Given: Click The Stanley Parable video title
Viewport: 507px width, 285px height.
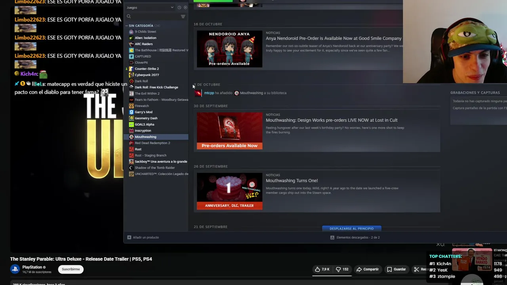Looking at the screenshot, I should coord(81,259).
